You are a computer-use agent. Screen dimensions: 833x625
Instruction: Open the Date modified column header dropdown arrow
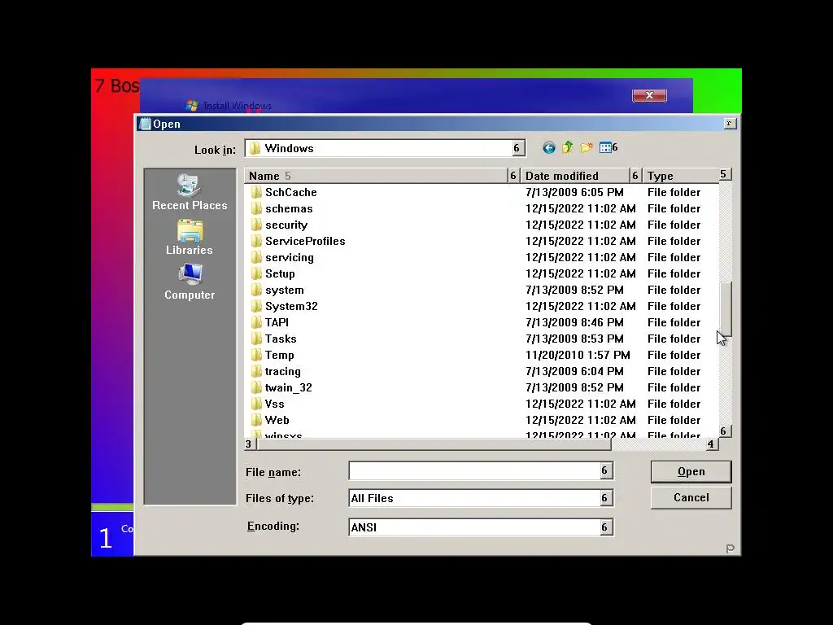(x=635, y=176)
